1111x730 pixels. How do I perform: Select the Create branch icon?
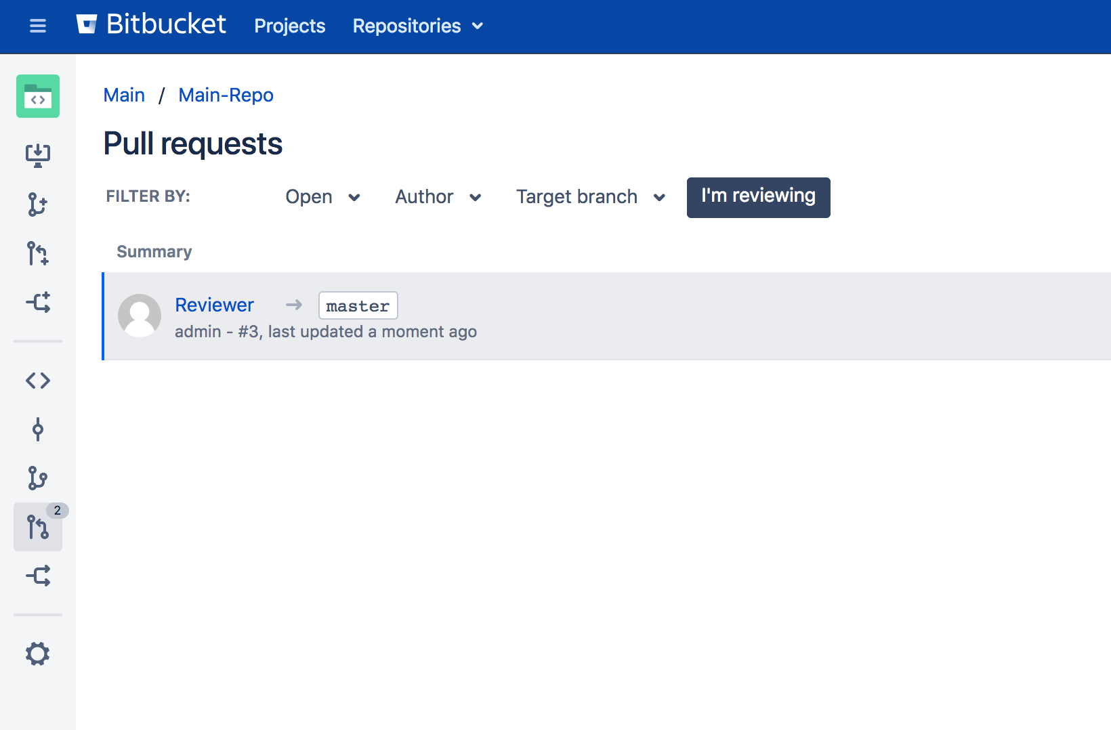coord(38,205)
